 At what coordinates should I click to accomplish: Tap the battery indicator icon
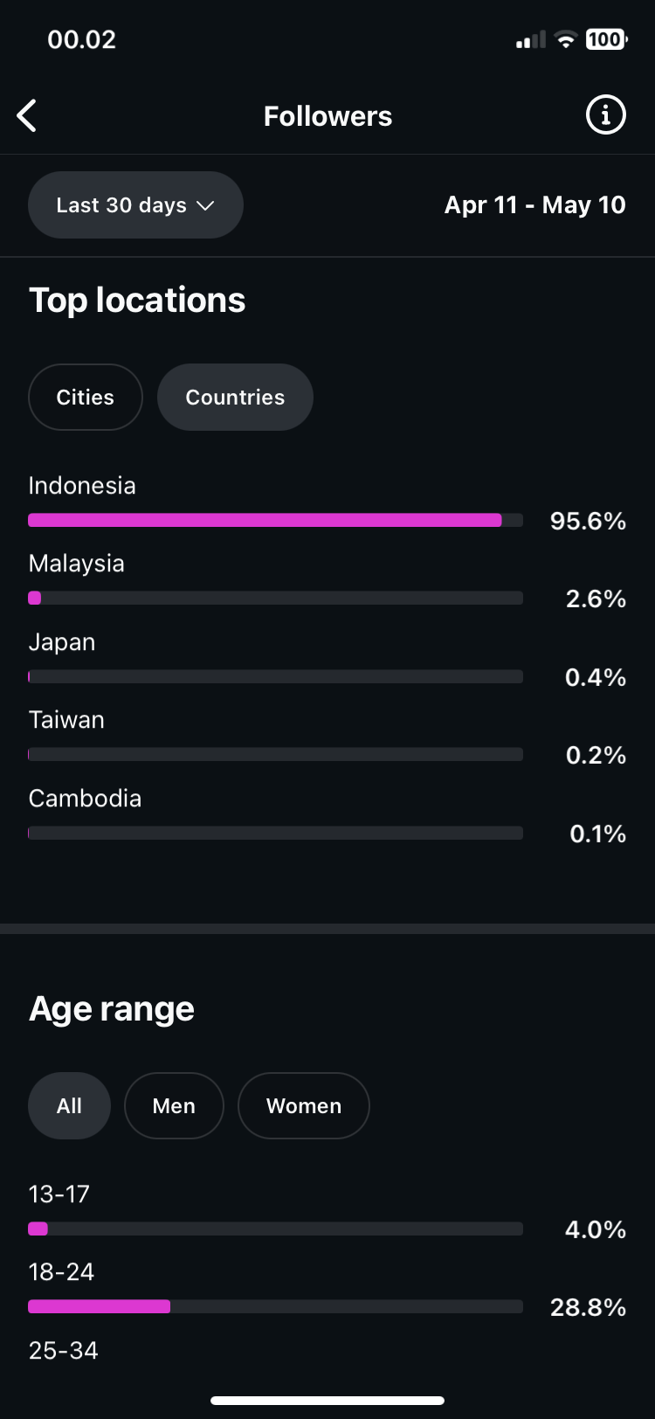(606, 39)
